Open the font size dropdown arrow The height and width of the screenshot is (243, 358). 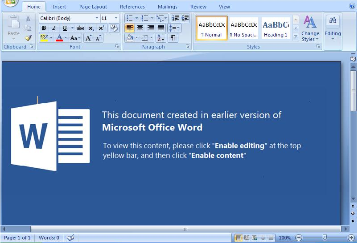tap(116, 18)
